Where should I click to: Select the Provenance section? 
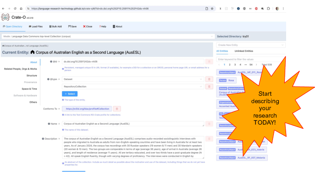coord(31,82)
